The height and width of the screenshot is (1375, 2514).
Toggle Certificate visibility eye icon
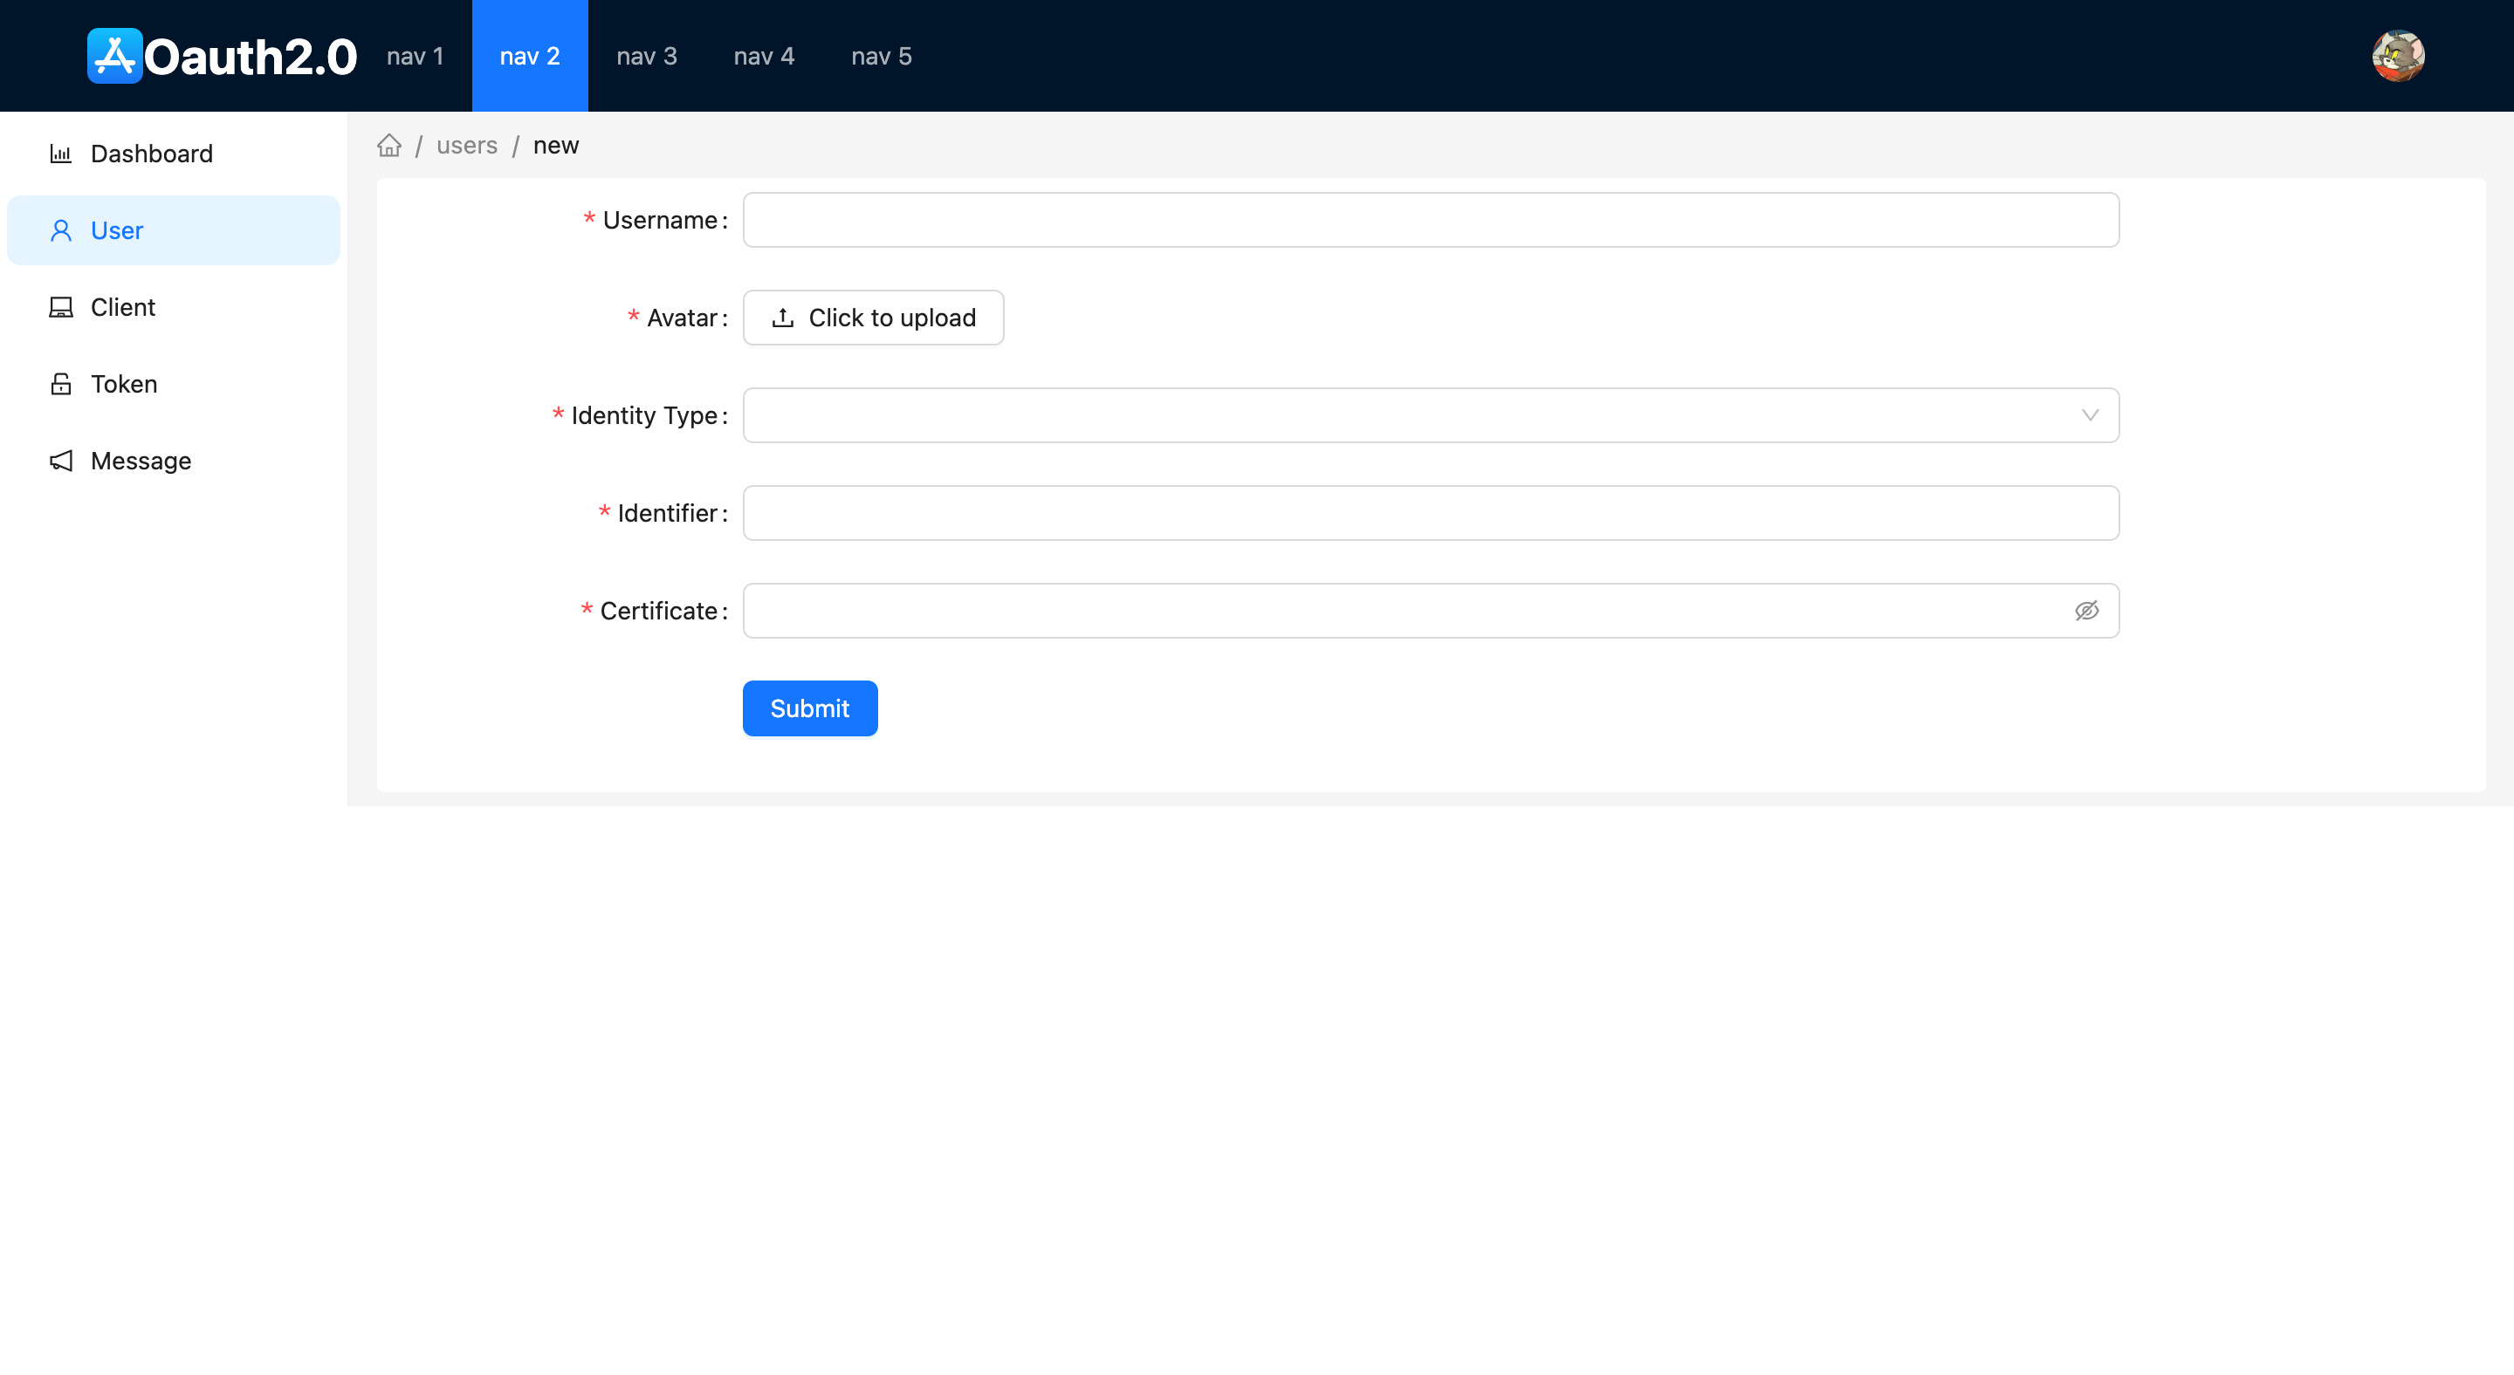2086,611
